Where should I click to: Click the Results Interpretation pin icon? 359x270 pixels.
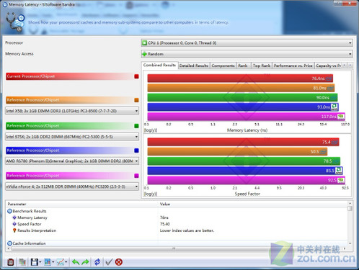(x=14, y=230)
